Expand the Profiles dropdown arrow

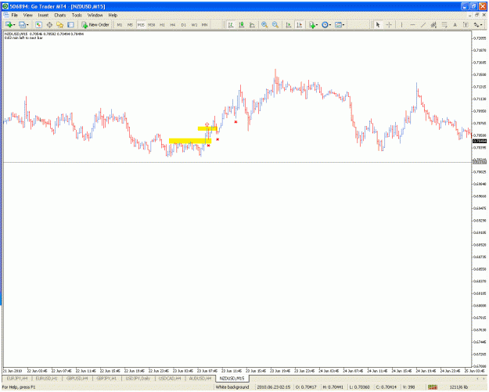point(27,24)
